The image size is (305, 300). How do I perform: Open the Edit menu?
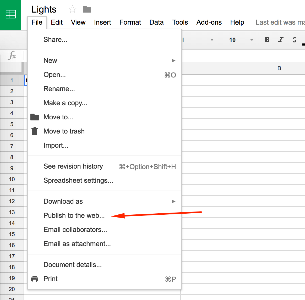coord(57,22)
